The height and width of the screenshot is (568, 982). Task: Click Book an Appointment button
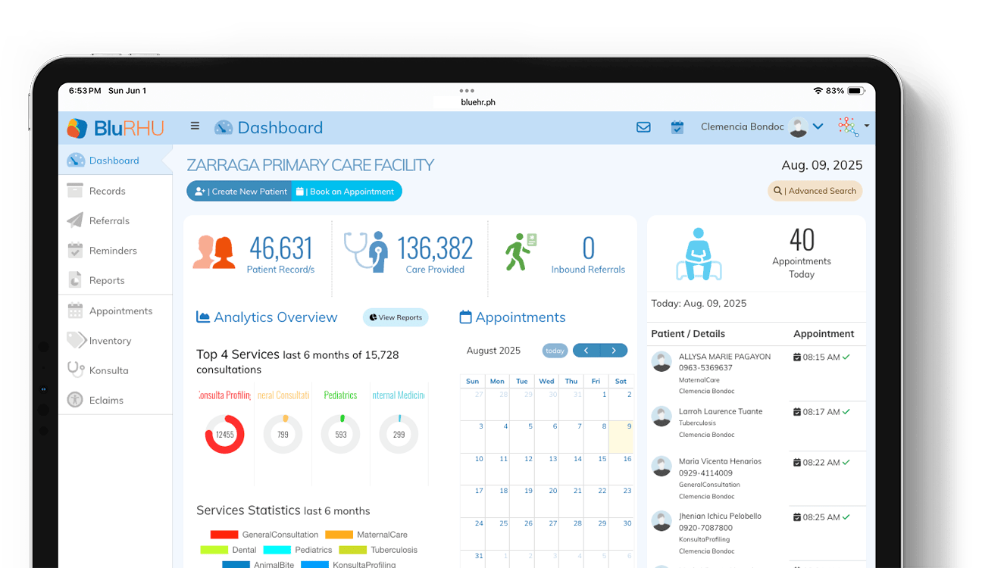tap(346, 192)
